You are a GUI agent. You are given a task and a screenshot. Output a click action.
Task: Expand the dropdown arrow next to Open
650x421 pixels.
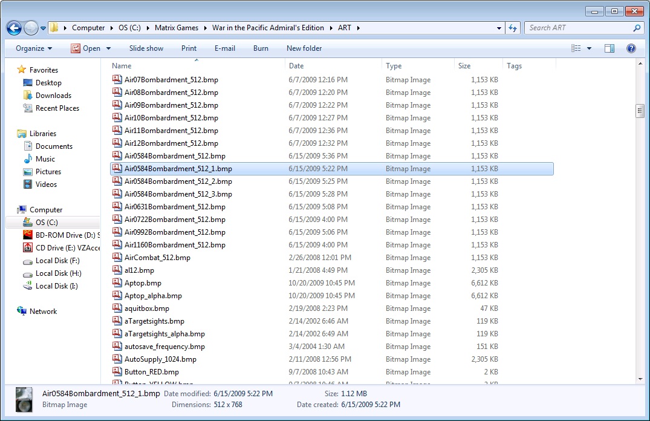click(109, 48)
